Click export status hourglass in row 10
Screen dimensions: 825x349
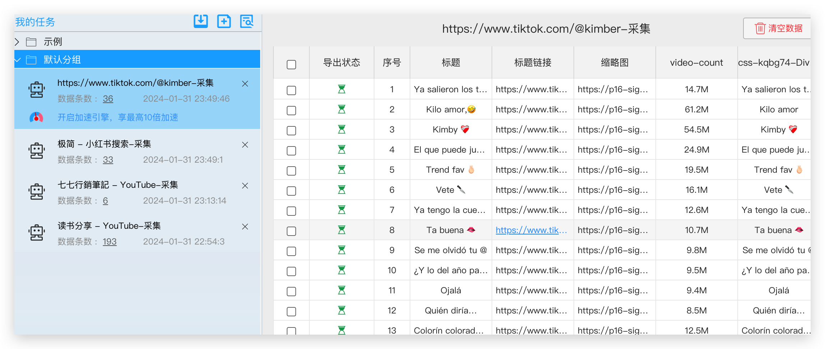point(342,270)
